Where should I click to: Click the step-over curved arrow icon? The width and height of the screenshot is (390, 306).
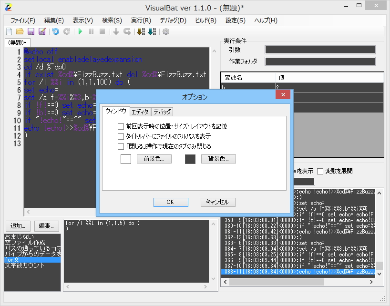[127, 31]
